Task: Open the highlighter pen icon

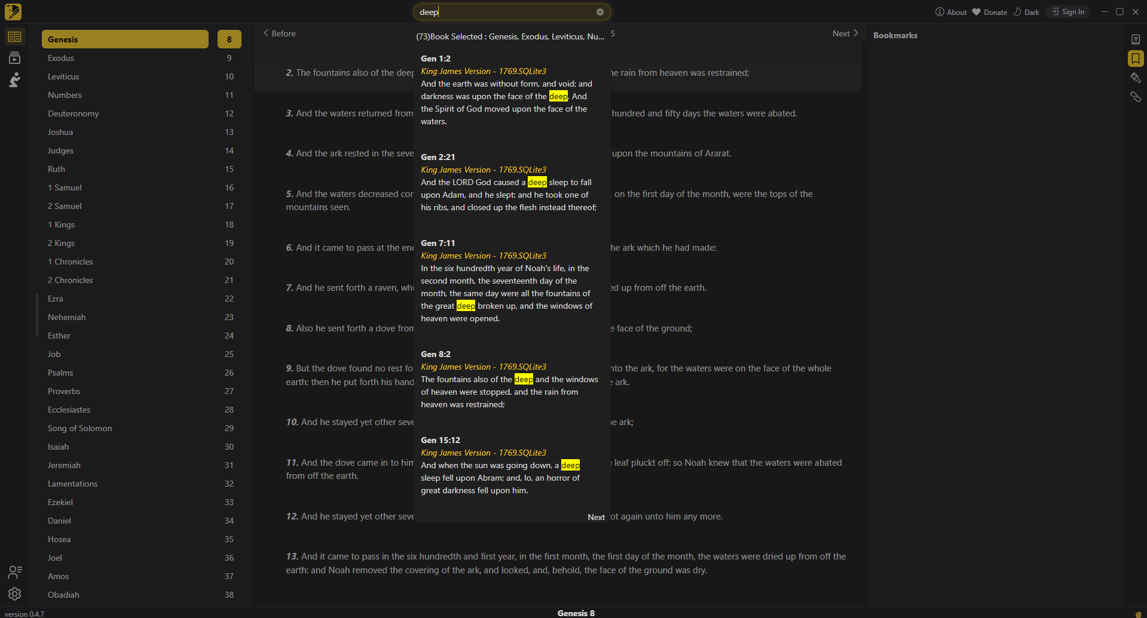Action: click(x=1136, y=78)
